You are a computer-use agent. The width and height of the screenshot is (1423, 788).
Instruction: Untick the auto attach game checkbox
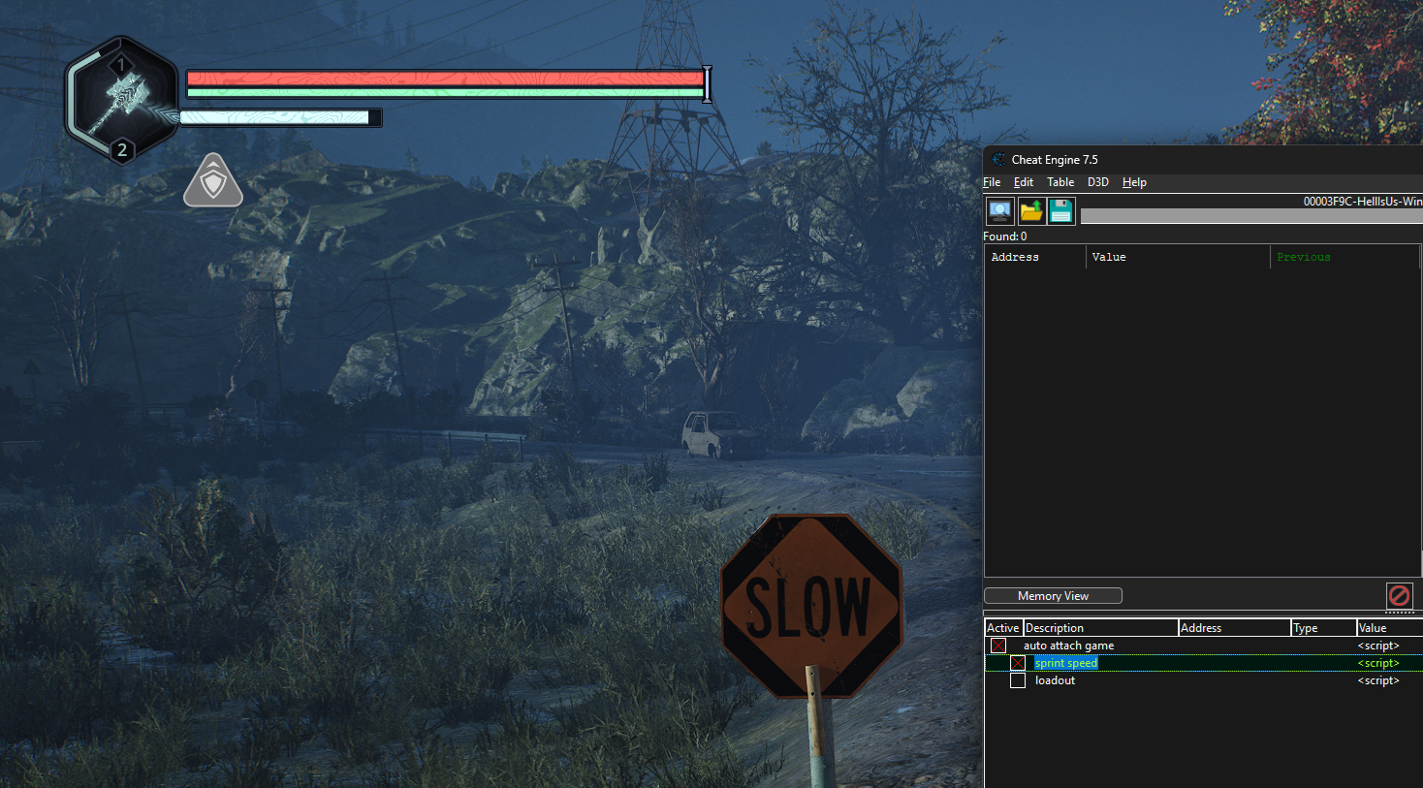[x=998, y=646]
